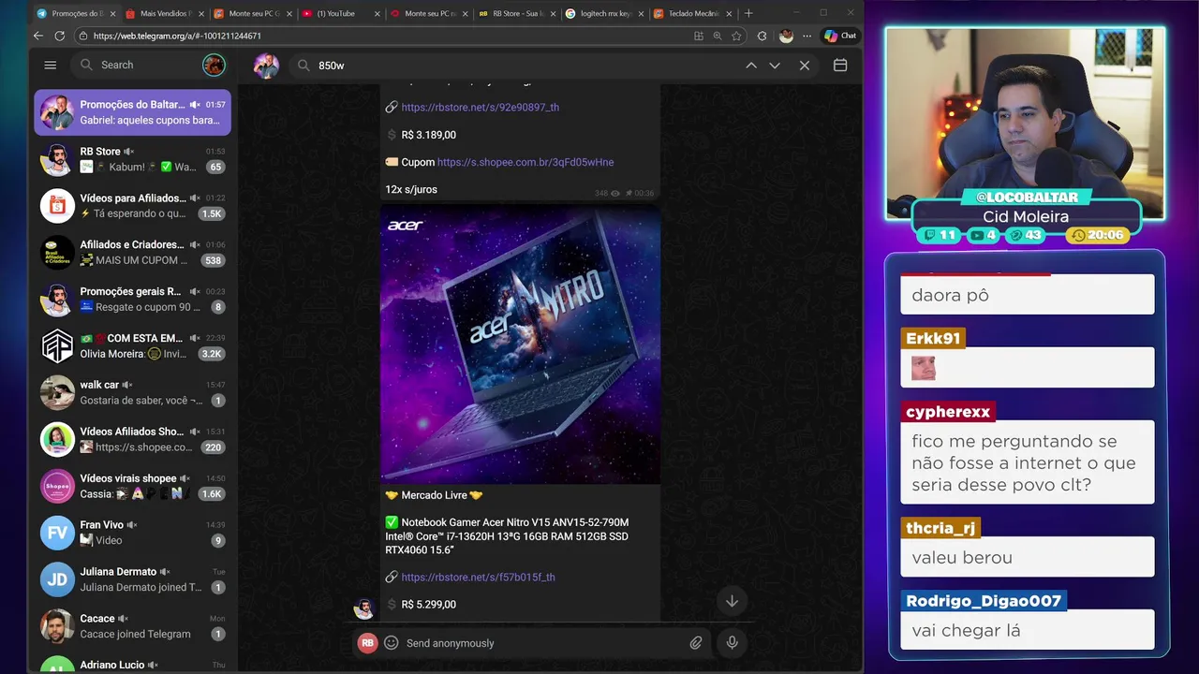
Task: Open link rbstore.net/s/f57b015f_th
Action: coord(478,578)
